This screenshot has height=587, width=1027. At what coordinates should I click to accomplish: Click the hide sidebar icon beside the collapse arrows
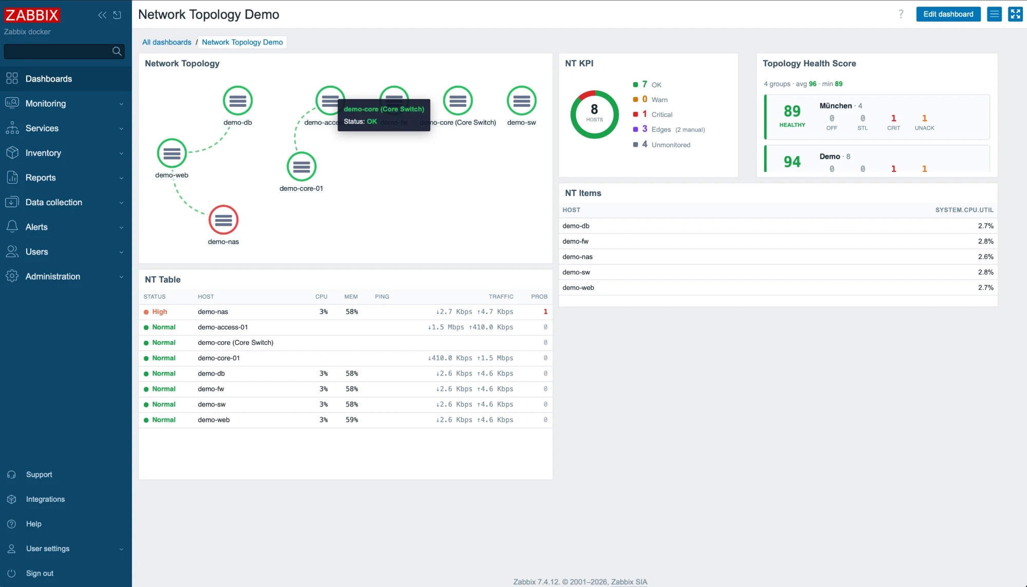point(117,15)
